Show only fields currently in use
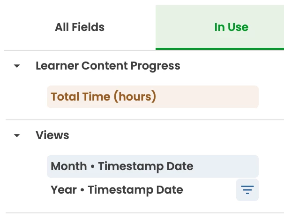The width and height of the screenshot is (284, 219). pos(231,27)
